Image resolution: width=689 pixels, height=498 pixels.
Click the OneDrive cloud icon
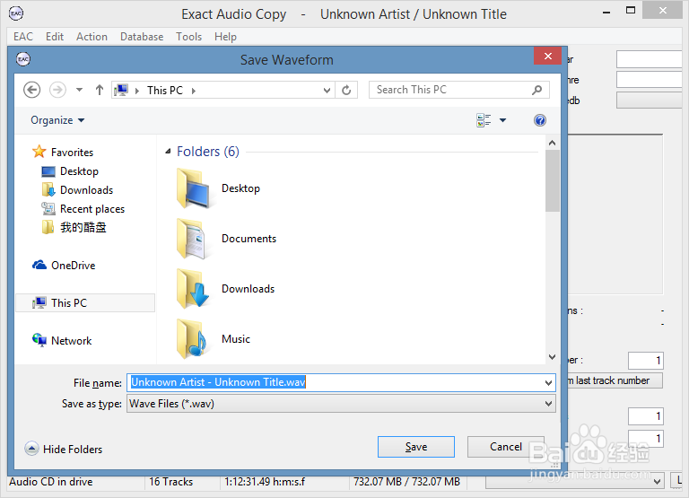click(39, 265)
